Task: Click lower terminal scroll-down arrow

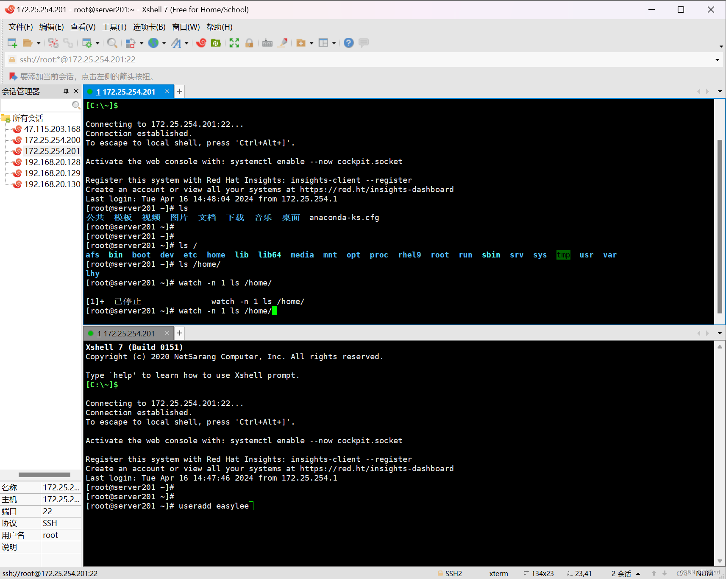Action: pos(720,561)
